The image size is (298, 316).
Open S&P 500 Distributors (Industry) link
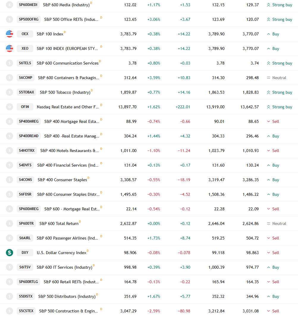pos(67,296)
